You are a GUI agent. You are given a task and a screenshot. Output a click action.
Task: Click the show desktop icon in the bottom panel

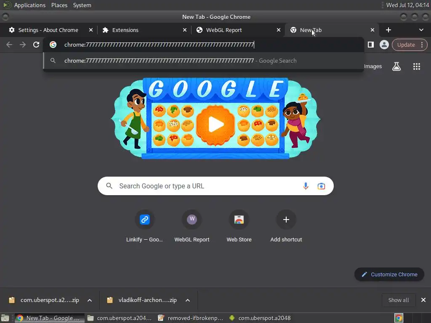click(5, 318)
